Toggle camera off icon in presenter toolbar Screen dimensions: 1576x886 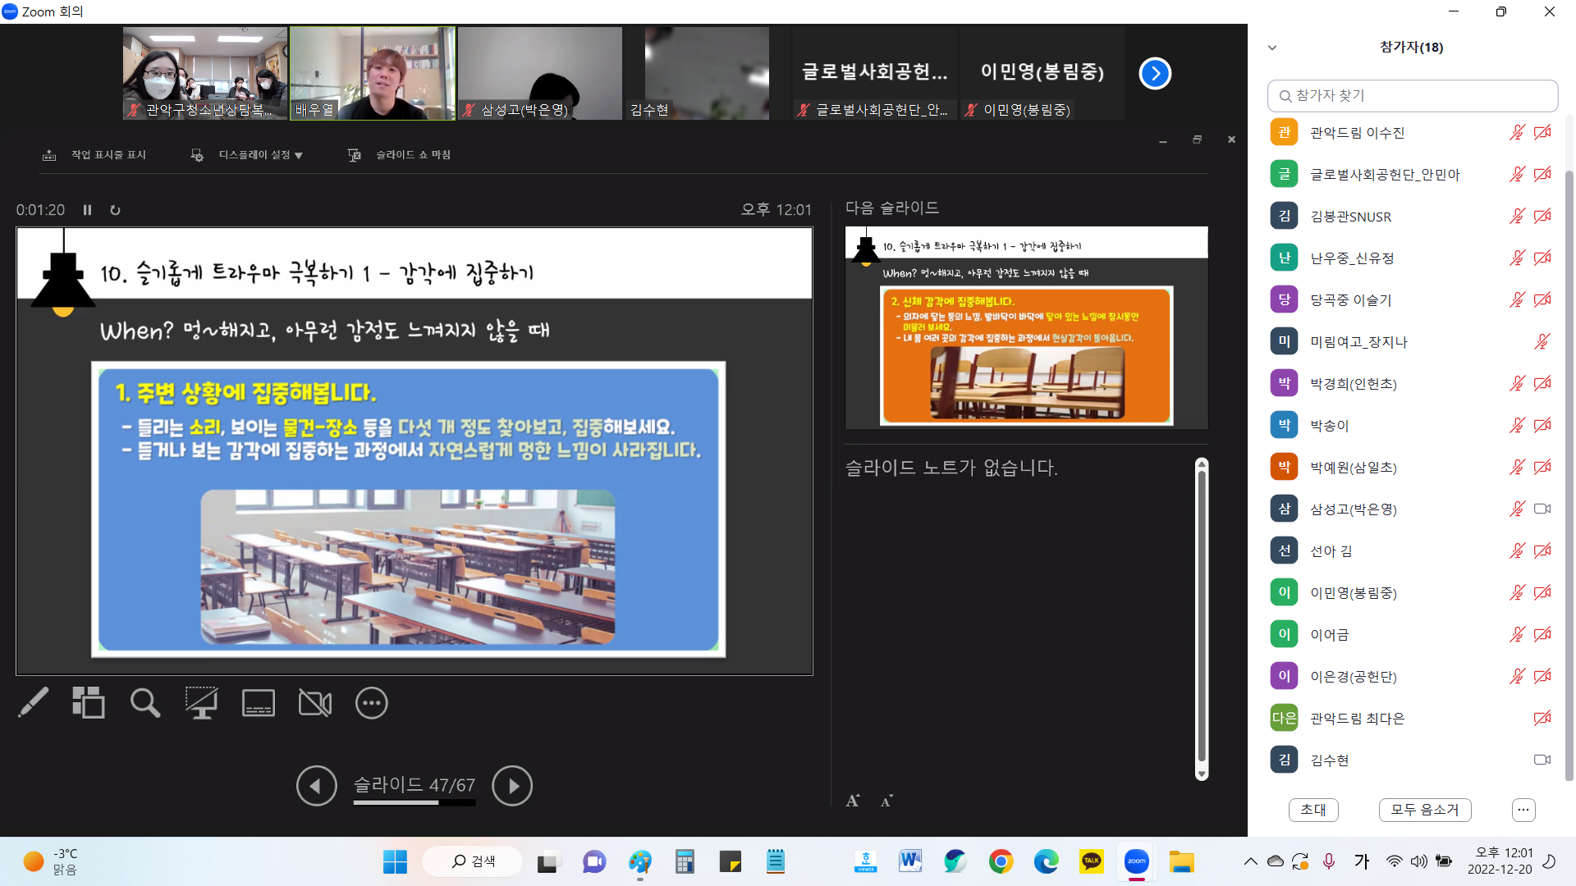(x=315, y=703)
